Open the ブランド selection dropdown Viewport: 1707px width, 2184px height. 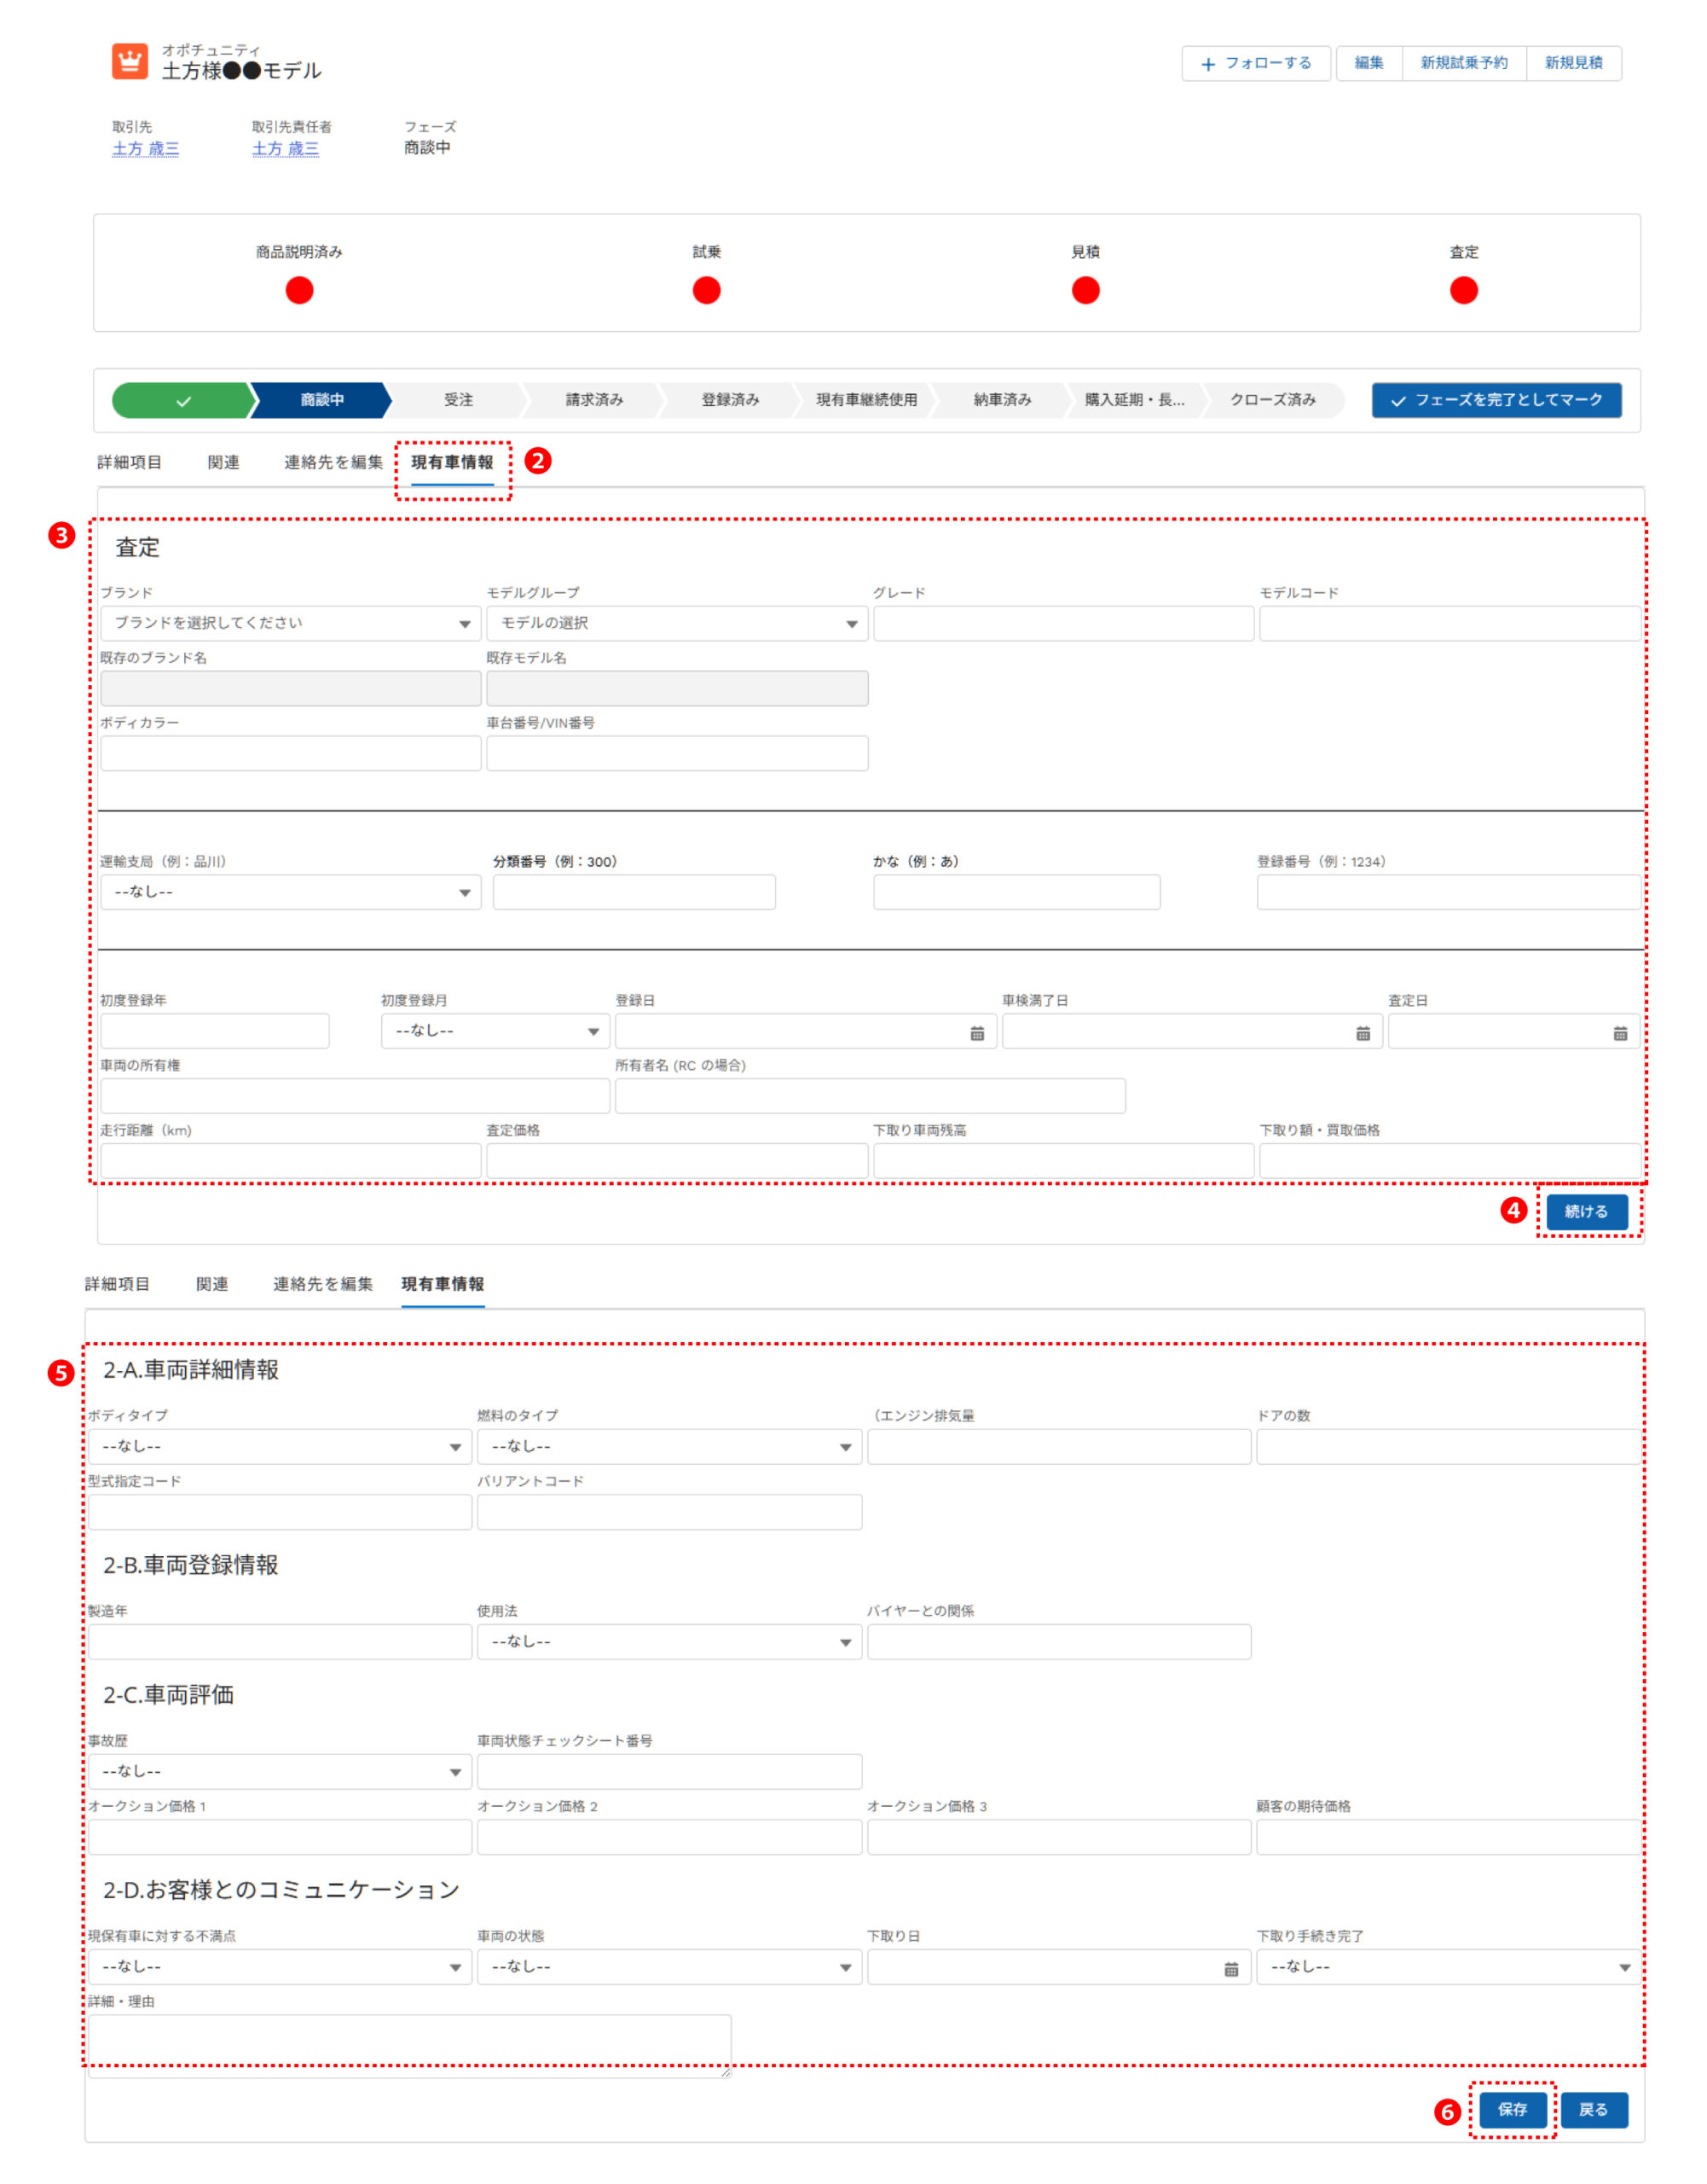click(290, 623)
